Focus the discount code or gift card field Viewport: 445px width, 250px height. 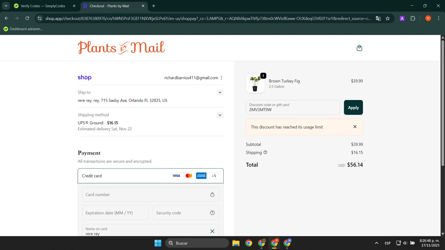click(293, 108)
